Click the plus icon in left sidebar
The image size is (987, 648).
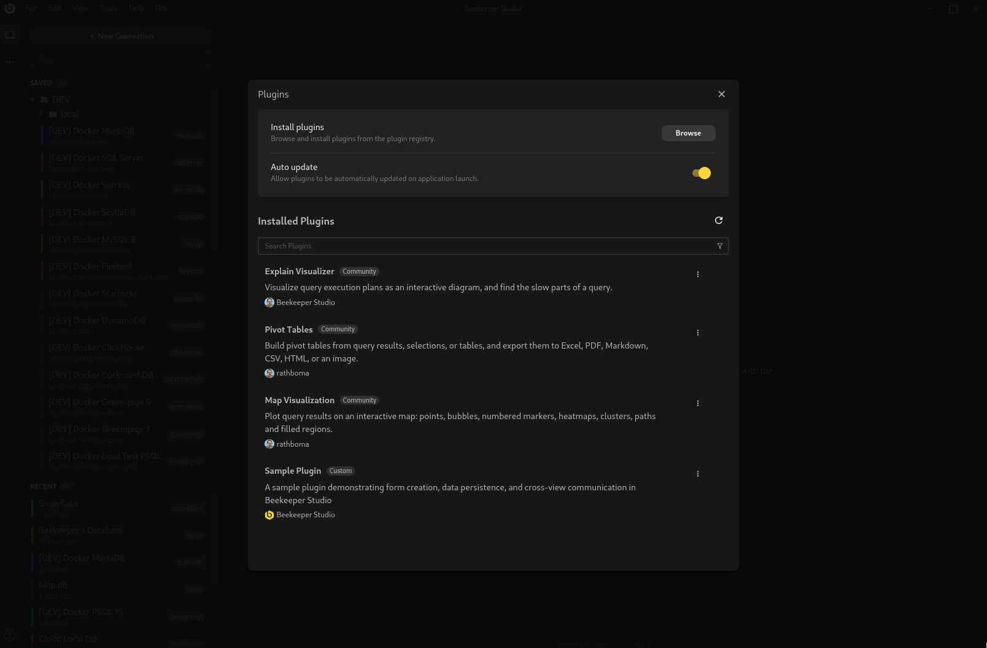[10, 62]
